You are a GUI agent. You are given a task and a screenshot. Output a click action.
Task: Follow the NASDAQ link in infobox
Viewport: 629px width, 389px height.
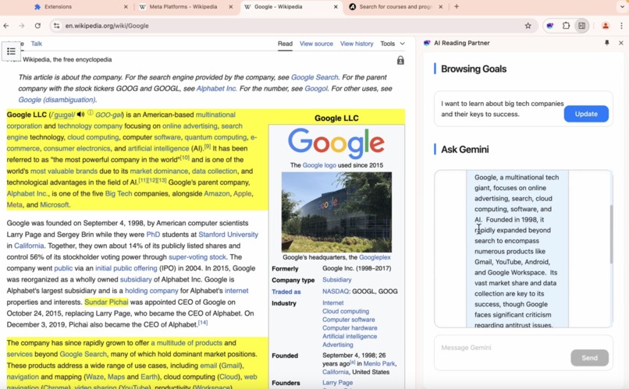coord(336,292)
